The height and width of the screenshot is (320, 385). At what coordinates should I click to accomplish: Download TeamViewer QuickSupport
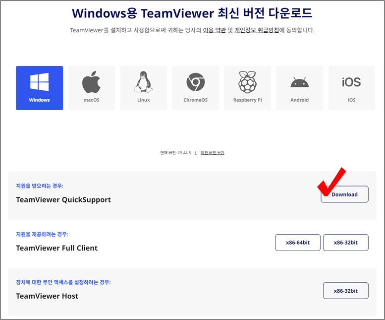(x=344, y=194)
